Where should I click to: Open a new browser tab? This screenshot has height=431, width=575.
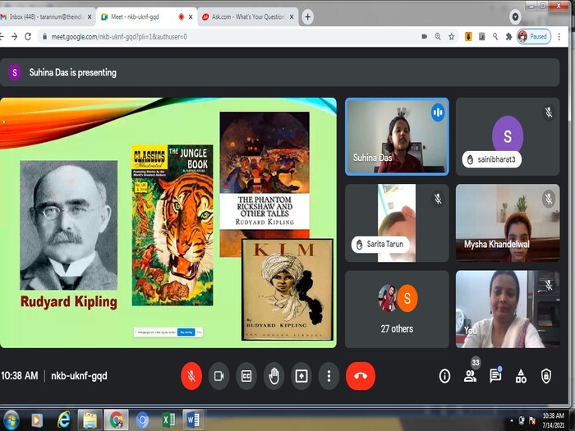(308, 17)
